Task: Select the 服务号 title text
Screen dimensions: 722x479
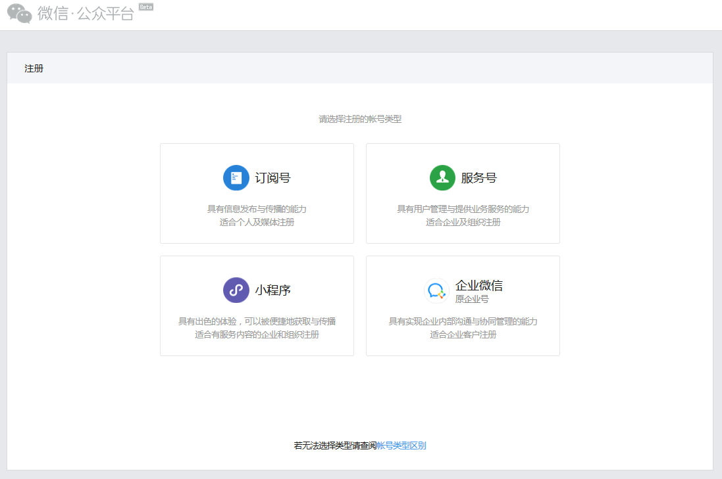Action: (479, 178)
